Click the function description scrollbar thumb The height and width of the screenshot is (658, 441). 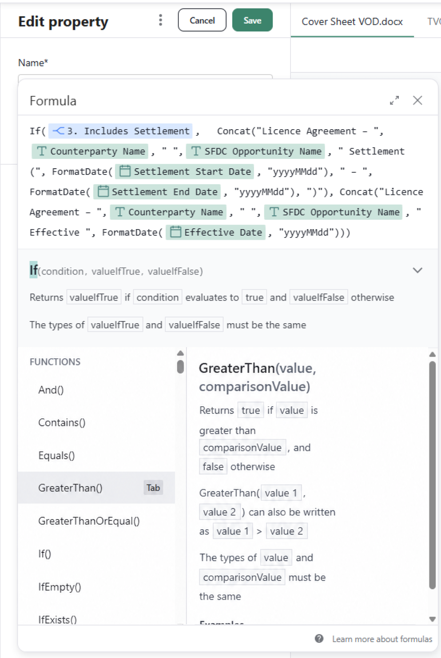click(433, 475)
